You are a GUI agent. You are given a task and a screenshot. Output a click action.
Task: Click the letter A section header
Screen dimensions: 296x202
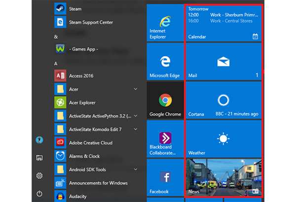(56, 63)
